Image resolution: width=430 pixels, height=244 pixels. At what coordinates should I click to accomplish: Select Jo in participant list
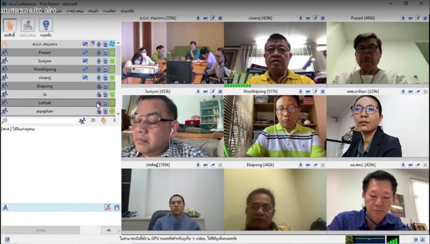coord(45,94)
